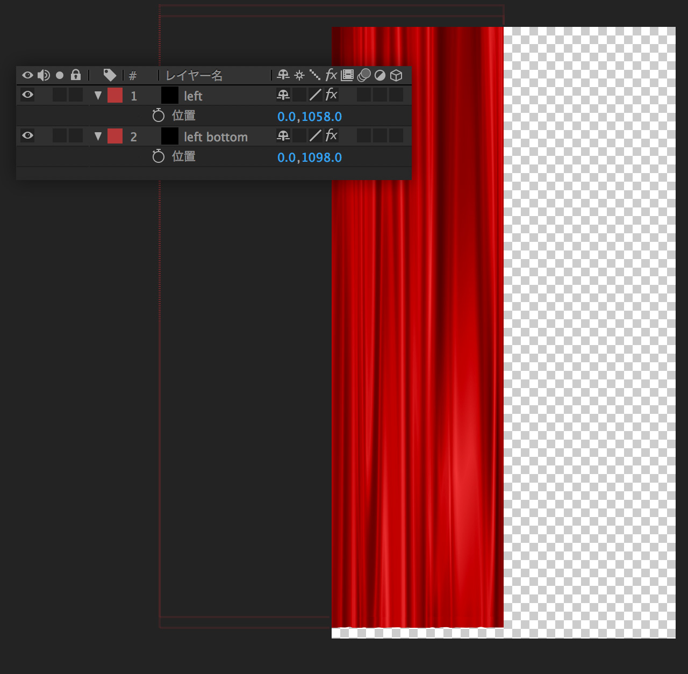Toggle lock box for left layer
Image resolution: width=688 pixels, height=674 pixels.
(76, 95)
